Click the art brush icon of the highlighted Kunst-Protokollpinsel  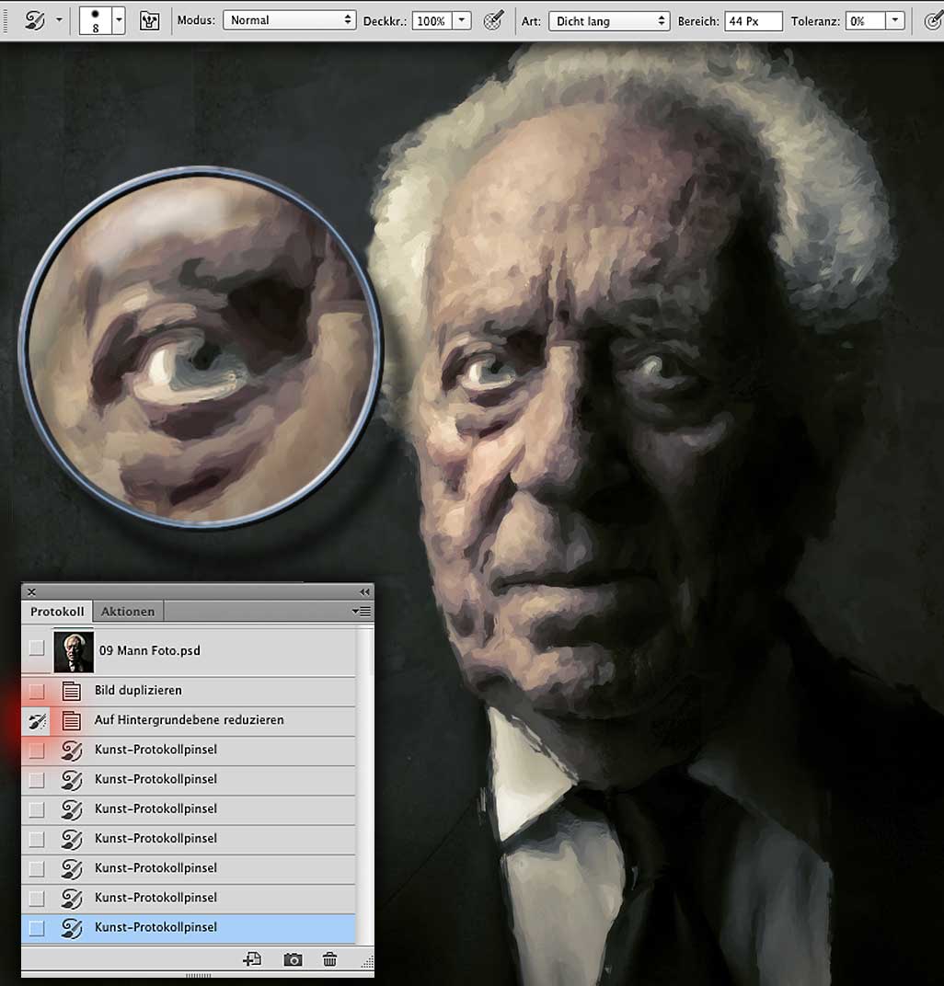[72, 927]
